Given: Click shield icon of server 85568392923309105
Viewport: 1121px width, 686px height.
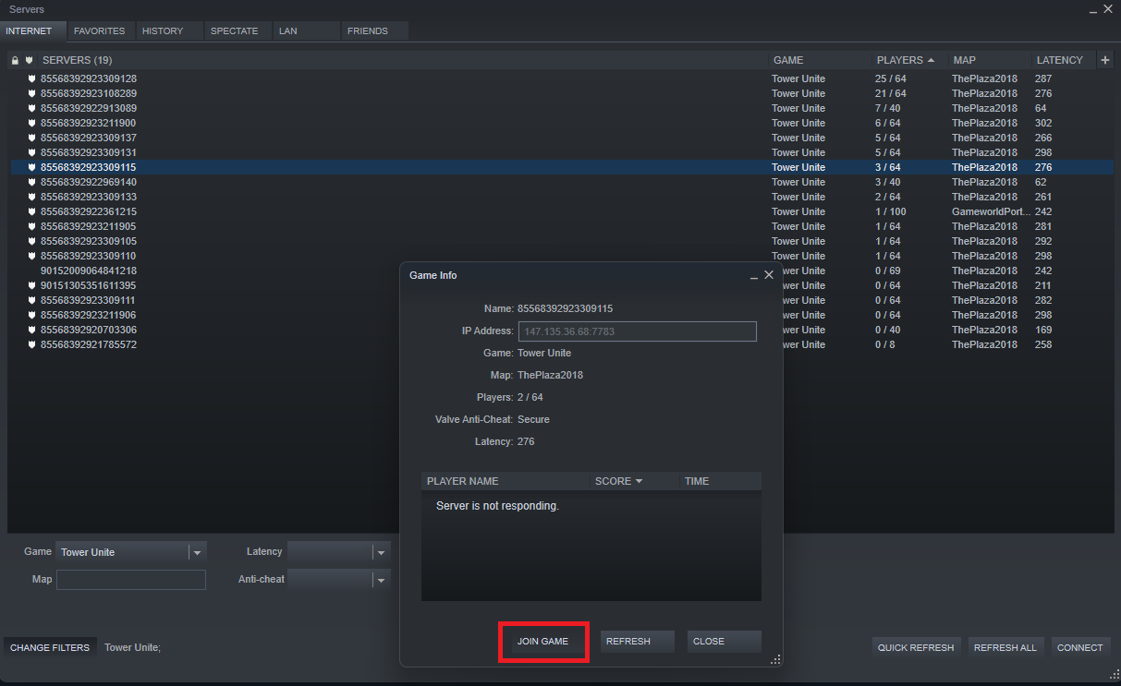Looking at the screenshot, I should pos(32,241).
